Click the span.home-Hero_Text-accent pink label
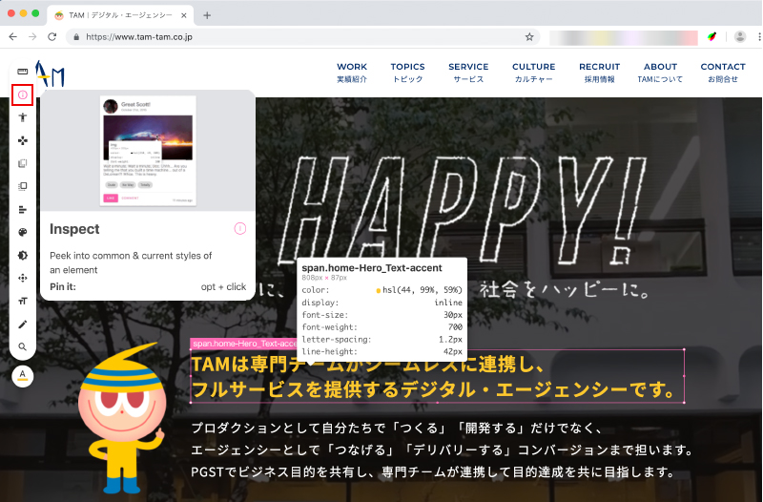The image size is (763, 502). pos(243,344)
